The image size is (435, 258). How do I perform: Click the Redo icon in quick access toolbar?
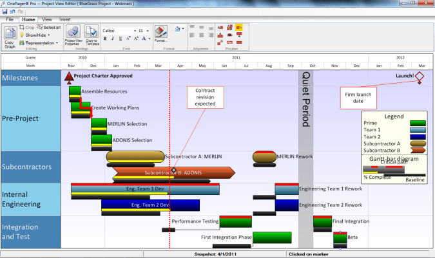tap(20, 12)
